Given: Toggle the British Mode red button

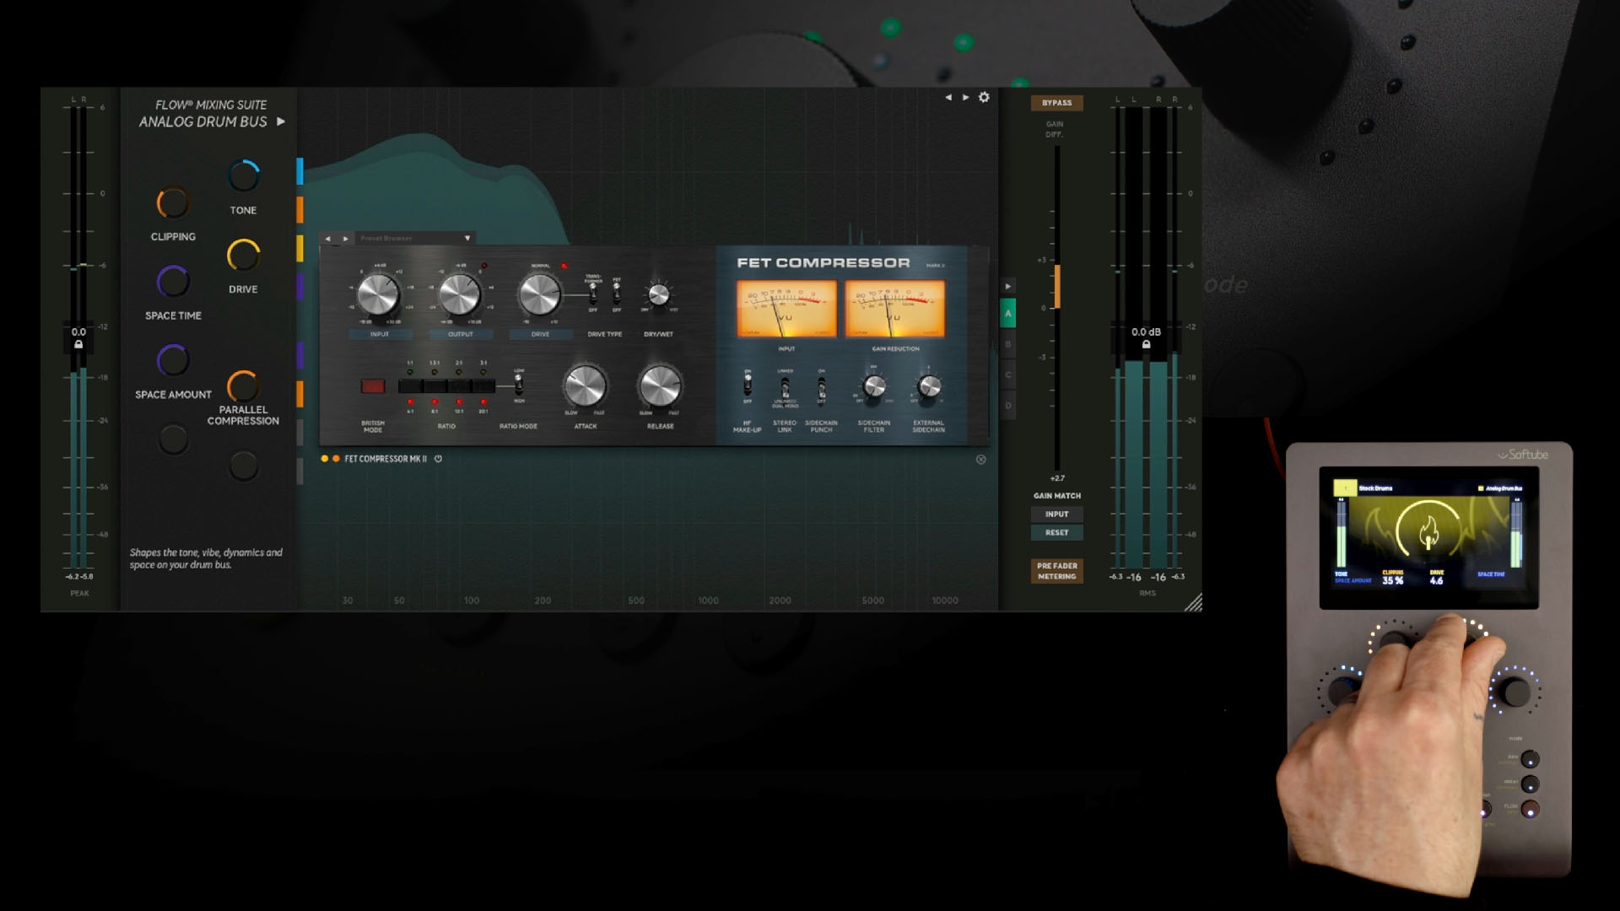Looking at the screenshot, I should tap(372, 386).
